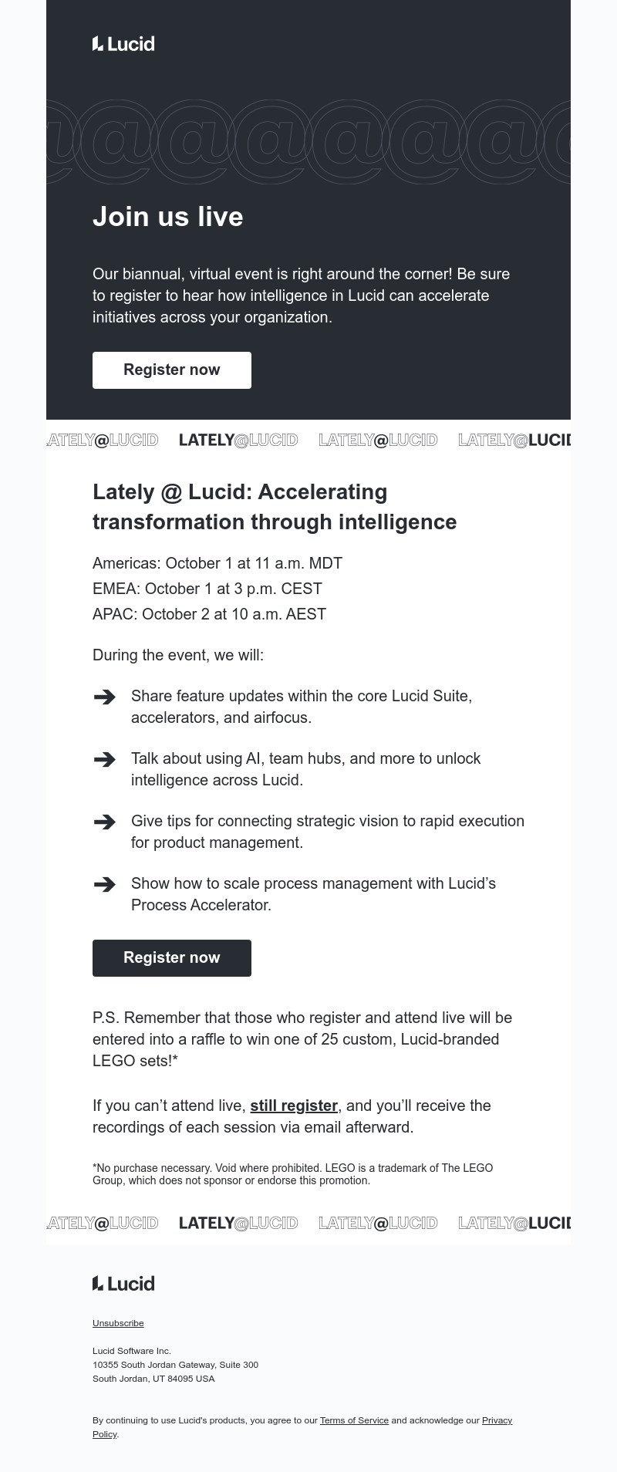Open the "still register" link
Image resolution: width=617 pixels, height=1472 pixels.
pyautogui.click(x=294, y=1106)
